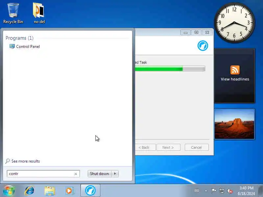Click the RSS feed icon in gadget

pyautogui.click(x=235, y=70)
